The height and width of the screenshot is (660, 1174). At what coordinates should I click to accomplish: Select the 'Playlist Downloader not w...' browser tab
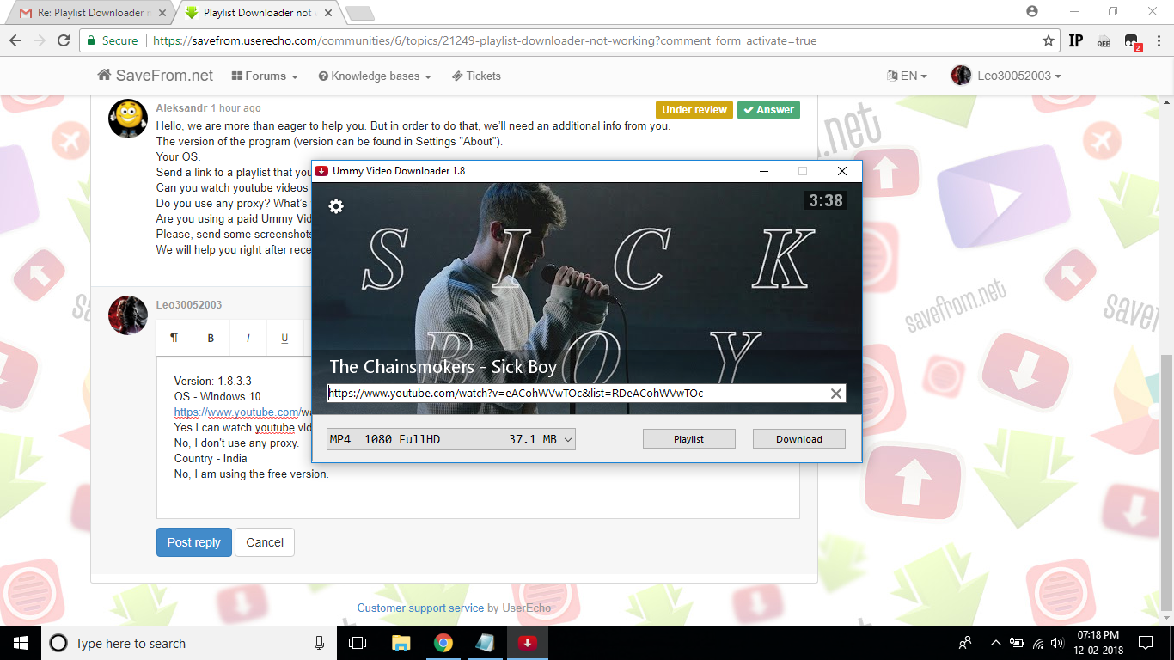click(259, 13)
